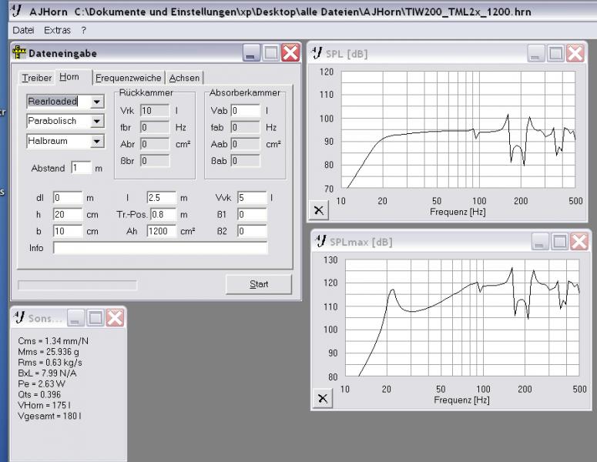The height and width of the screenshot is (462, 597).
Task: Open the Extras menu
Action: 57,30
